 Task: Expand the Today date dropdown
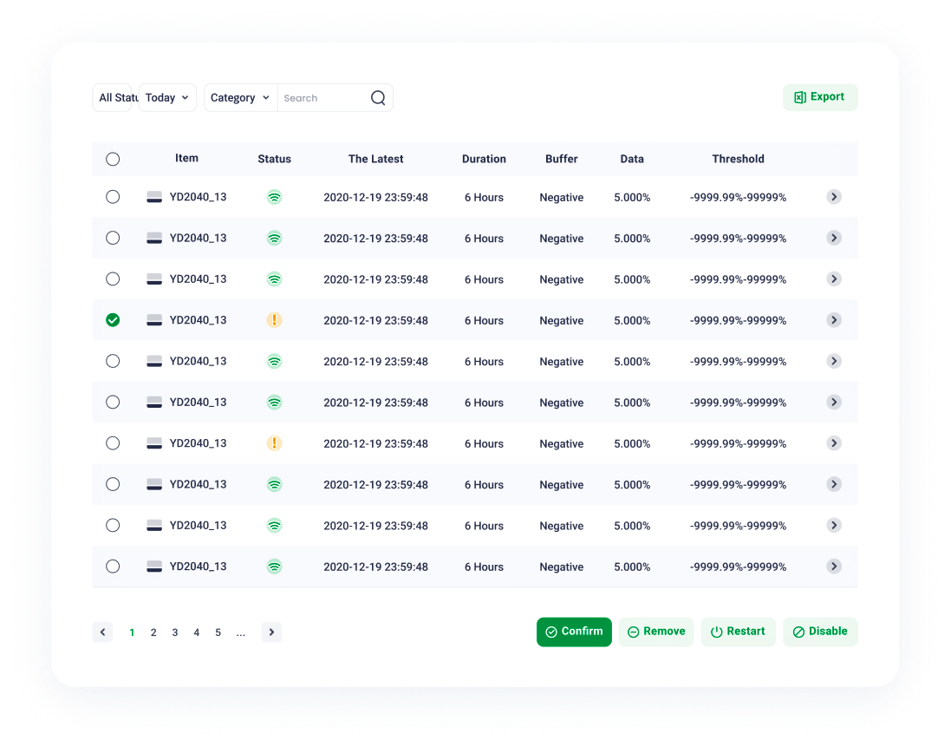click(x=167, y=98)
